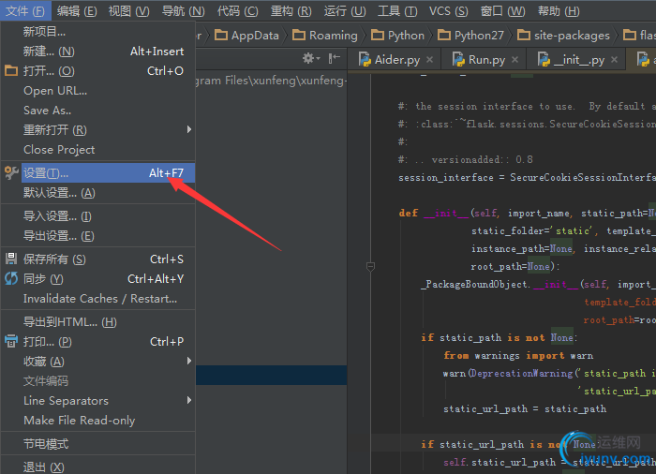Viewport: 656px width, 474px height.
Task: Open 默认设置... (A) entry
Action: click(x=97, y=193)
